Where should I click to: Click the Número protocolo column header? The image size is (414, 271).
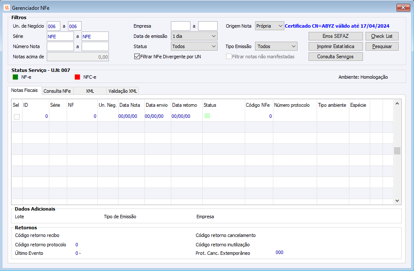295,105
